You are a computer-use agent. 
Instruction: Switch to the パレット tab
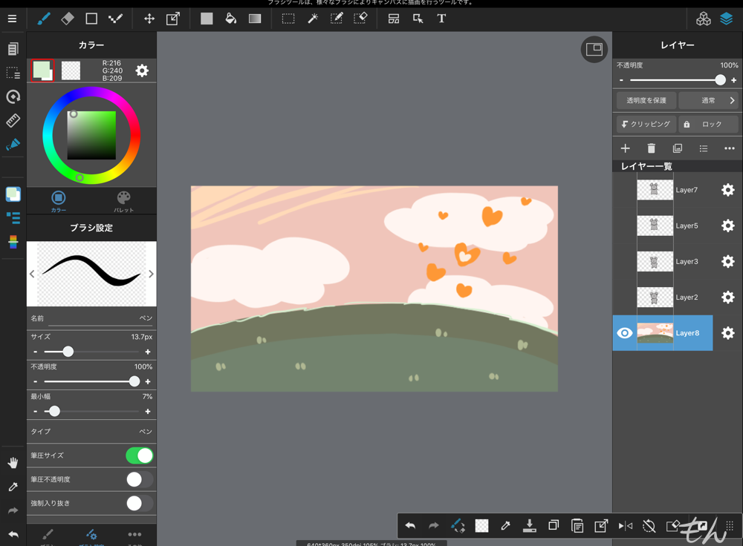(x=123, y=200)
